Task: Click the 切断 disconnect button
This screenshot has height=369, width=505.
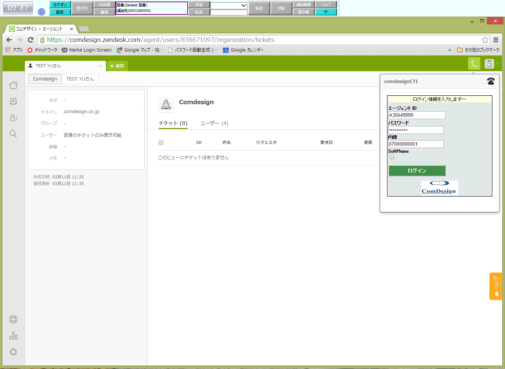Action: tap(281, 8)
